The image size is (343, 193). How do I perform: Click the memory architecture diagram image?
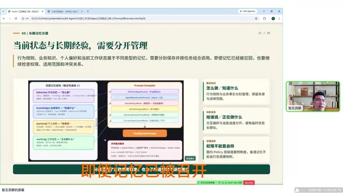106,121
